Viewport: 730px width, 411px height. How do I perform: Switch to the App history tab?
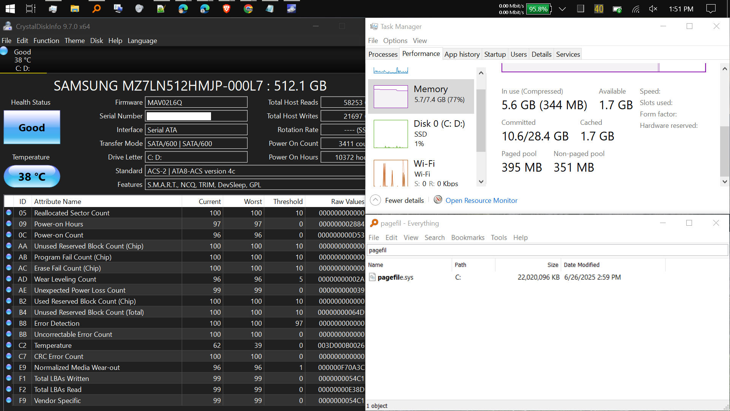[x=462, y=54]
